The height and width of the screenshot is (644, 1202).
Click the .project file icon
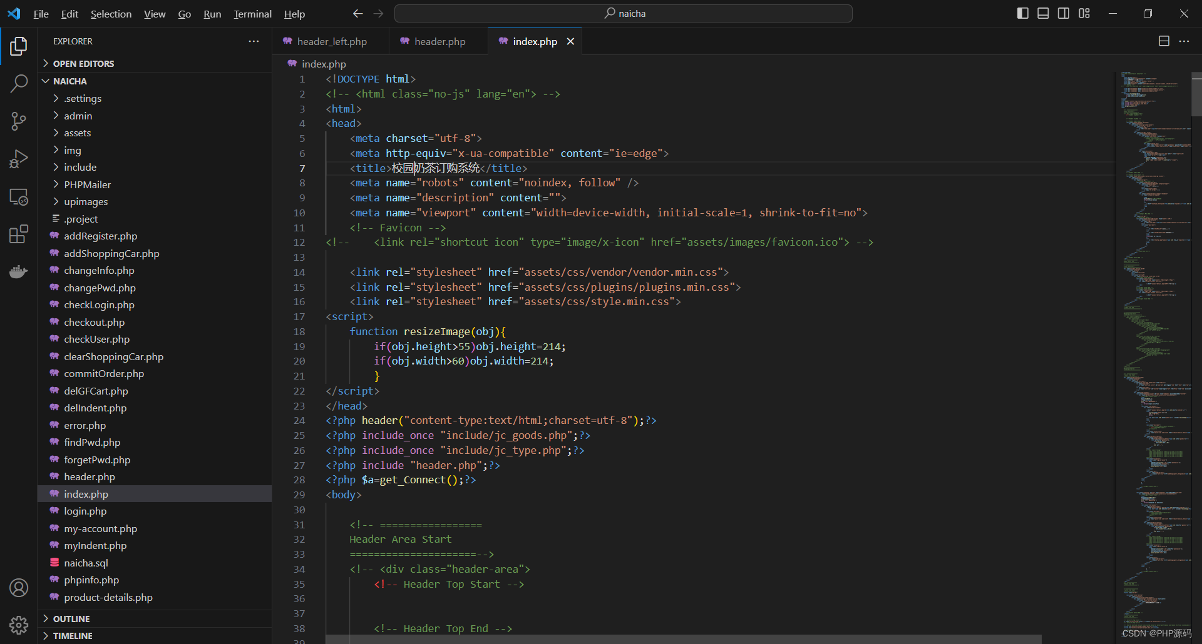[x=56, y=219]
